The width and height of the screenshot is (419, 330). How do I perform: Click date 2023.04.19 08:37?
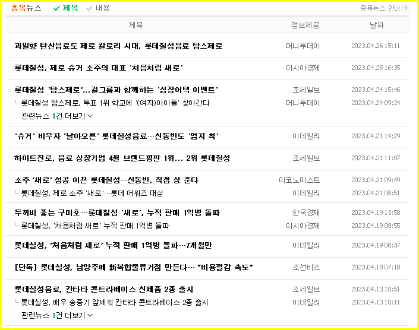point(376,246)
